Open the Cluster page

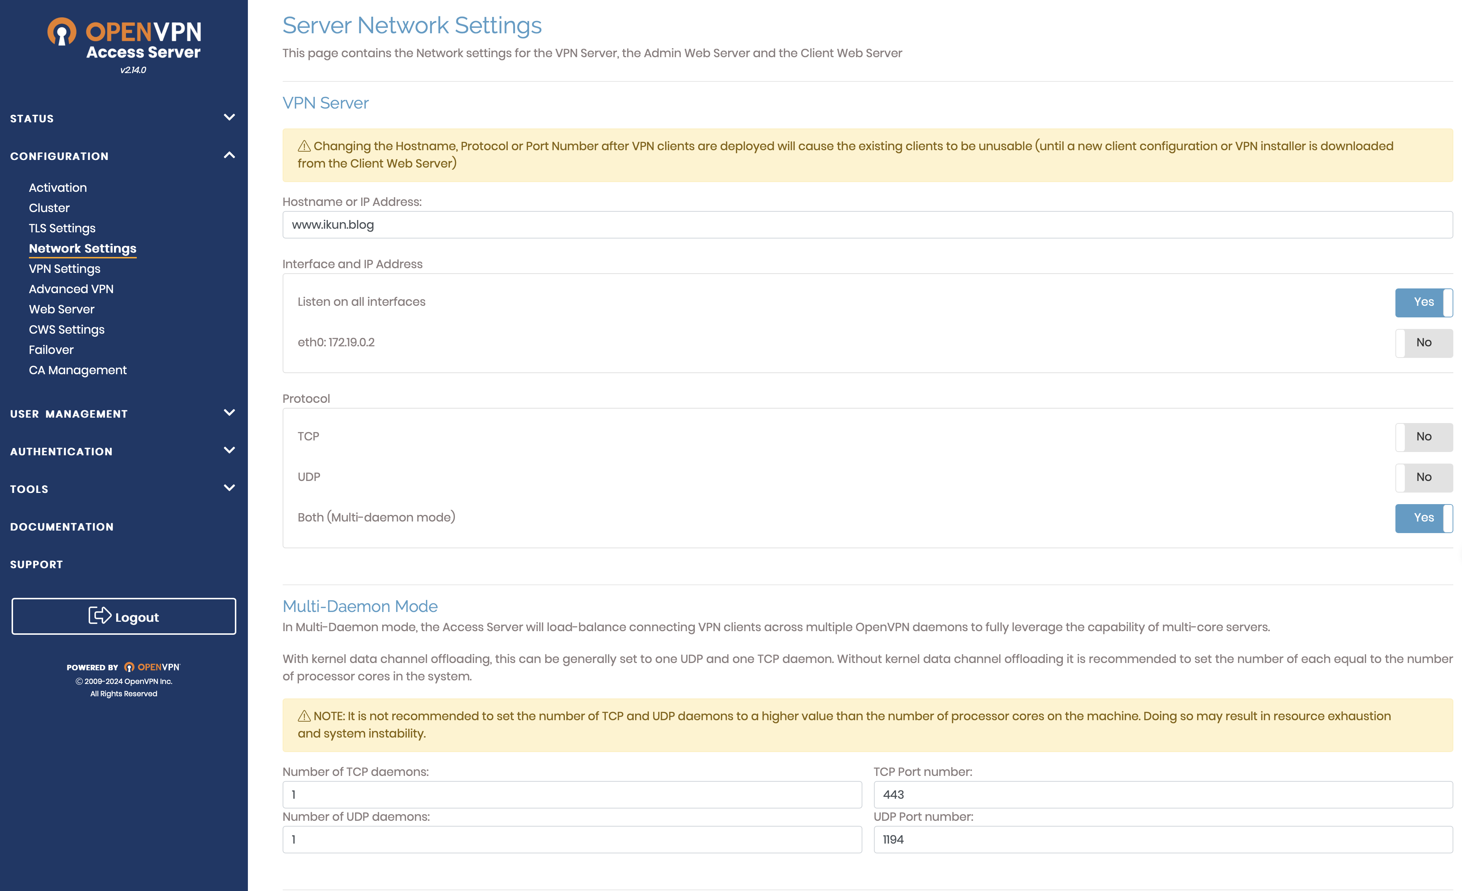49,208
